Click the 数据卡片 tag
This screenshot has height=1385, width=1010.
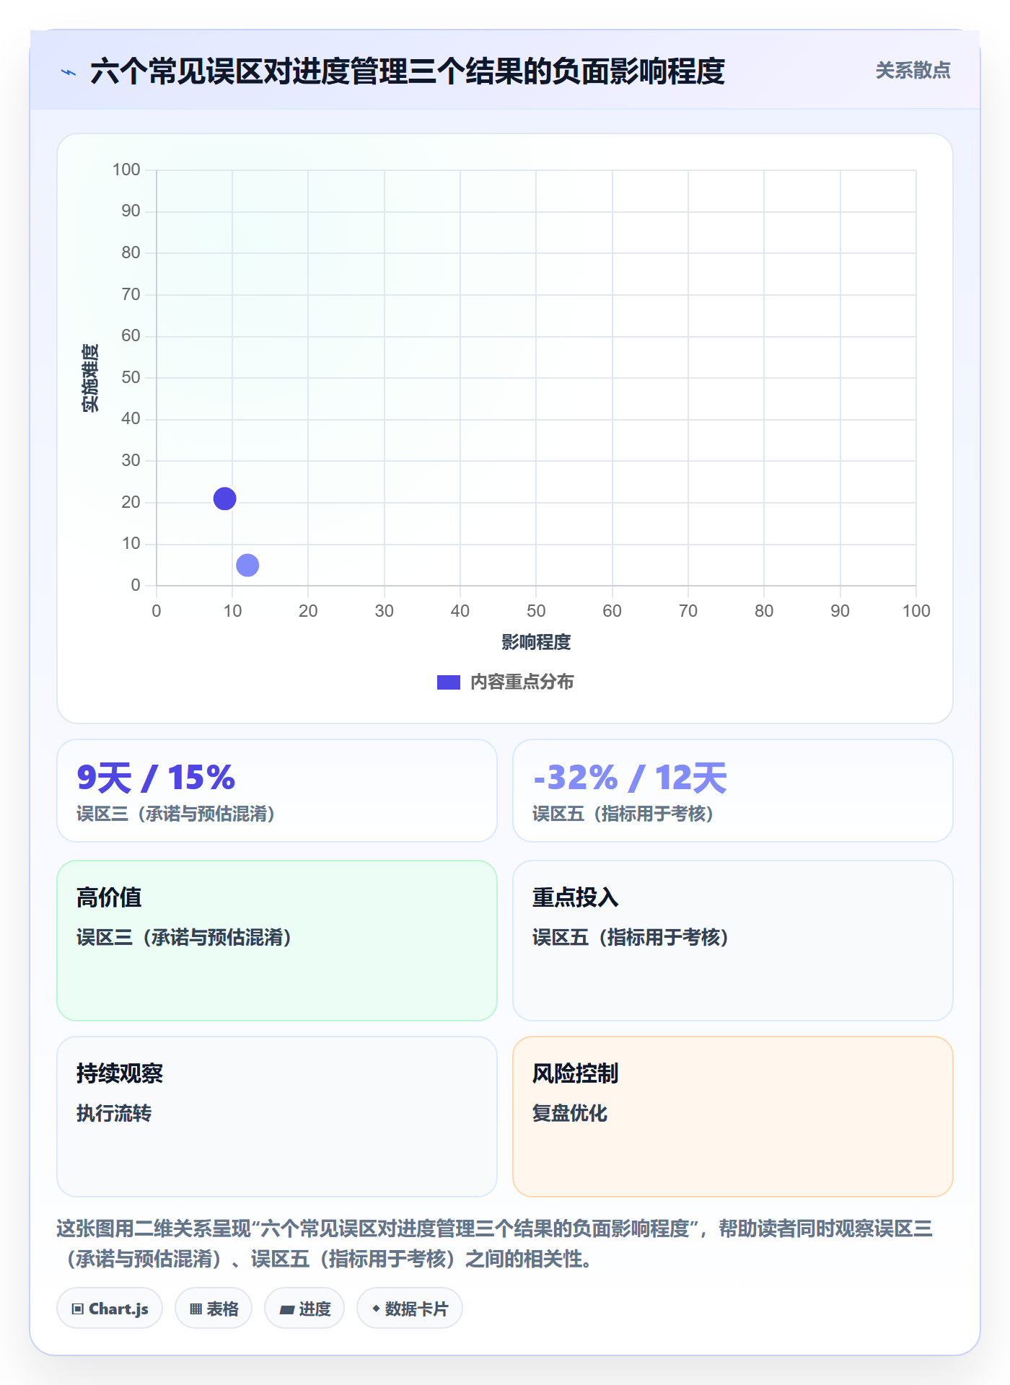coord(410,1309)
